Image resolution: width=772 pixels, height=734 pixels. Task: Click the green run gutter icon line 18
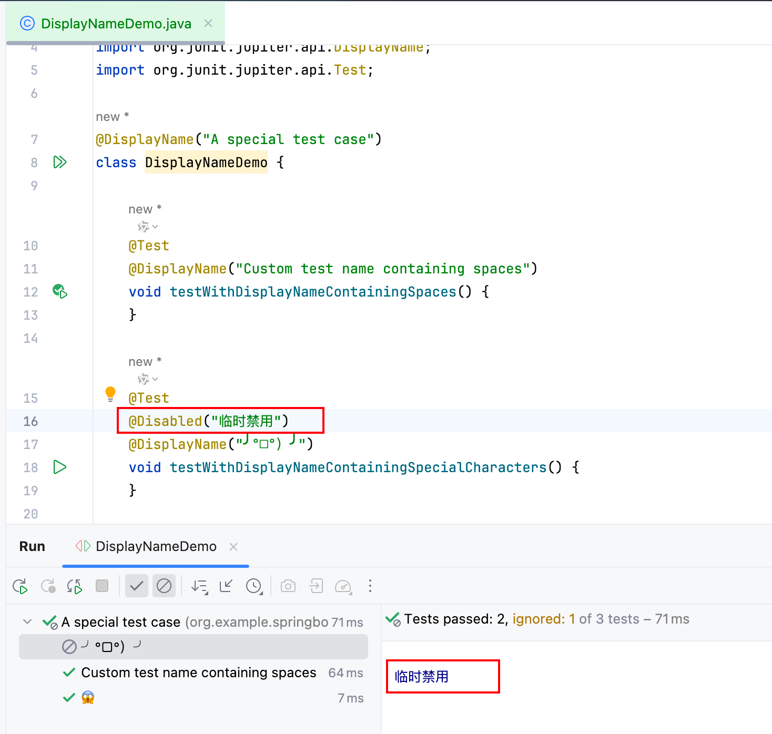pyautogui.click(x=60, y=467)
